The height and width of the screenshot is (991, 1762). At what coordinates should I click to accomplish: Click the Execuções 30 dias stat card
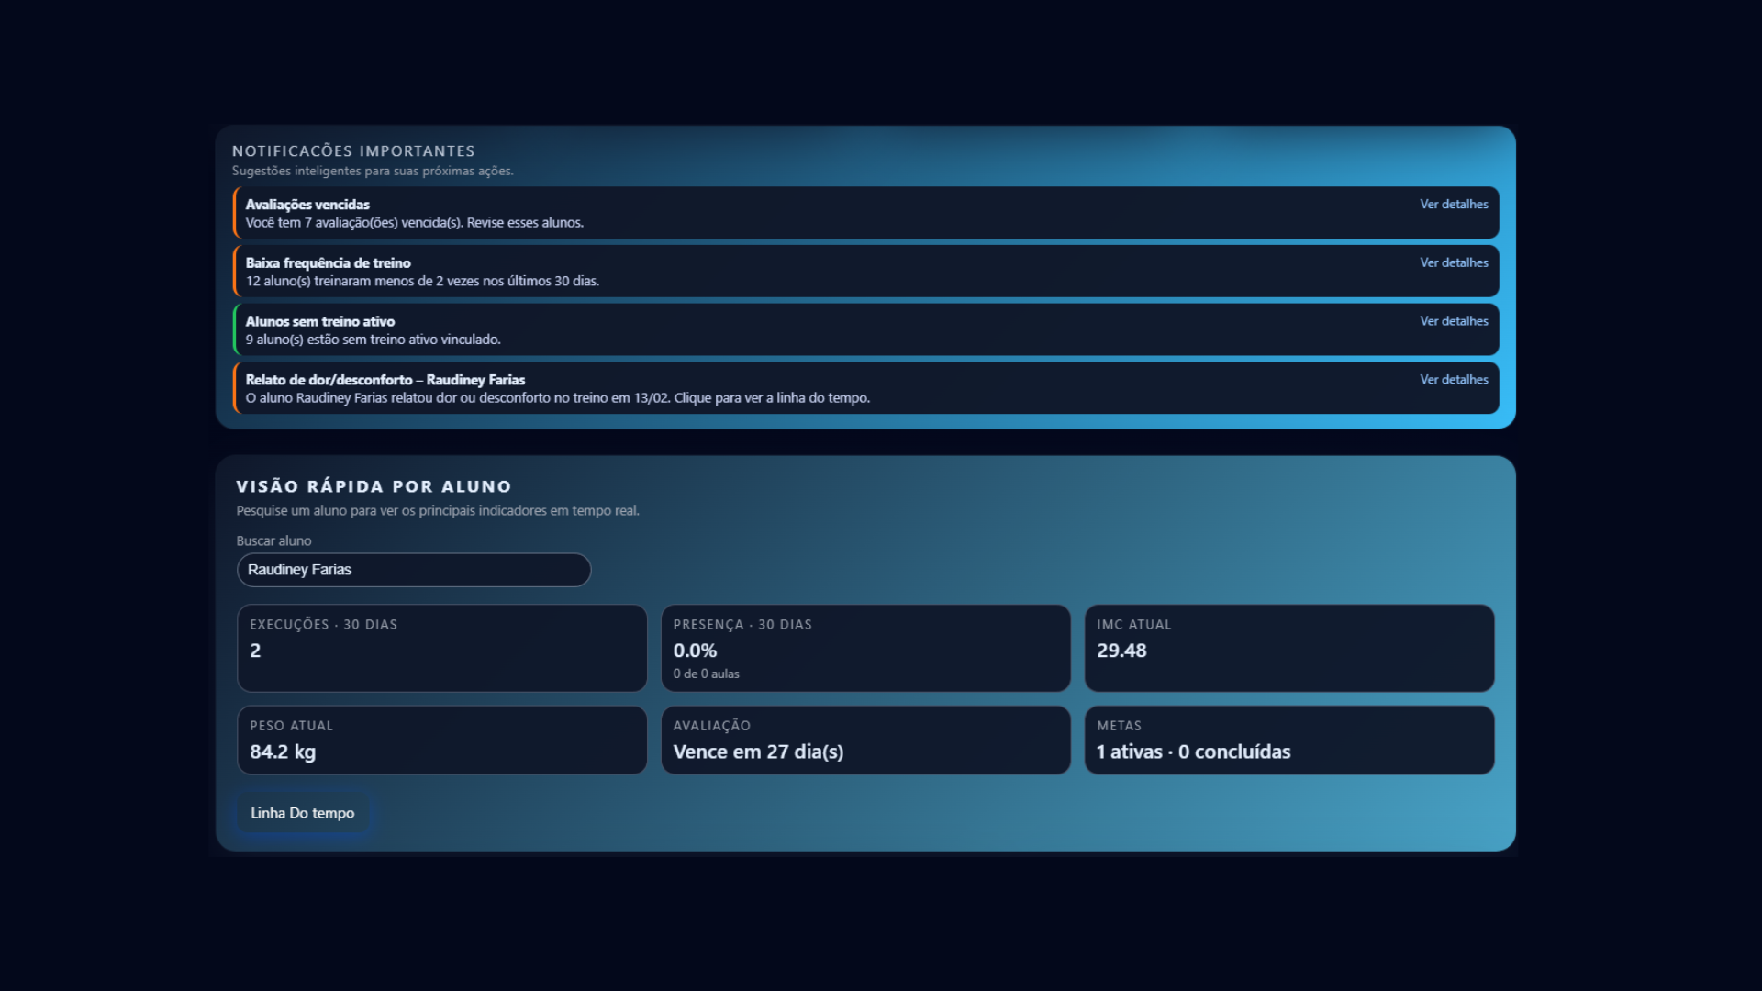(x=441, y=648)
